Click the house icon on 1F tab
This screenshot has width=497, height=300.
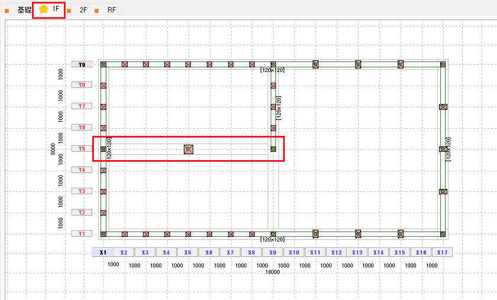pyautogui.click(x=44, y=9)
